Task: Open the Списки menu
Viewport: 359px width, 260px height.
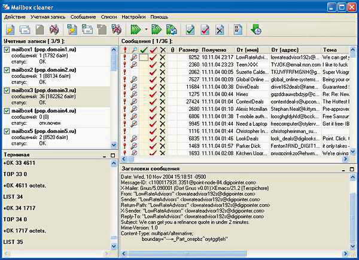Action: 109,17
